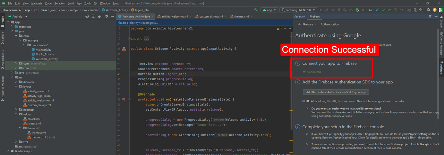Click Git push green arrow
This screenshot has height=155, width=444.
coord(389,10)
